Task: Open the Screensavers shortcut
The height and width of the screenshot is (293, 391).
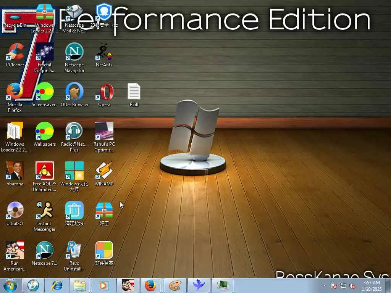Action: (44, 95)
